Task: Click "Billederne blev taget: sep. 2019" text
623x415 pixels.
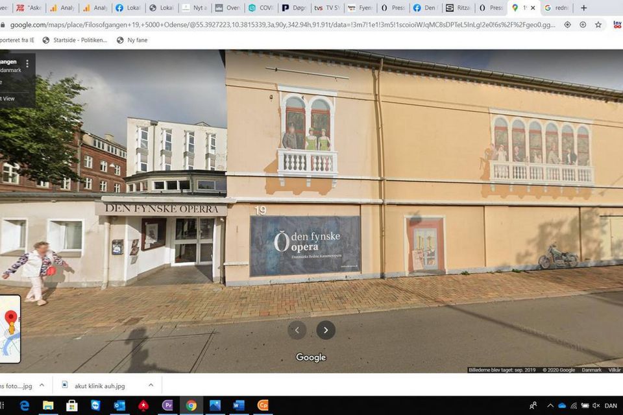Action: click(502, 370)
